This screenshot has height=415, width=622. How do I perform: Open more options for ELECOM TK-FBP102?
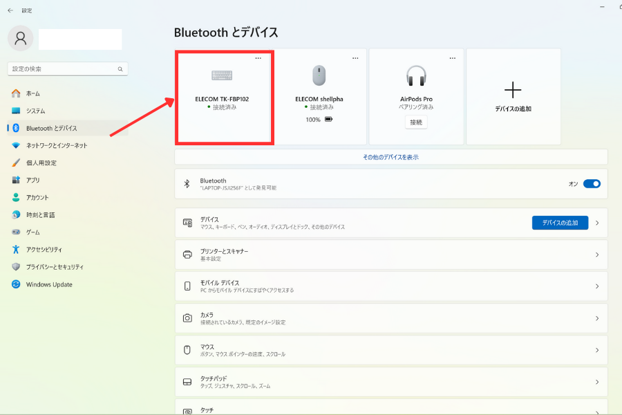258,58
